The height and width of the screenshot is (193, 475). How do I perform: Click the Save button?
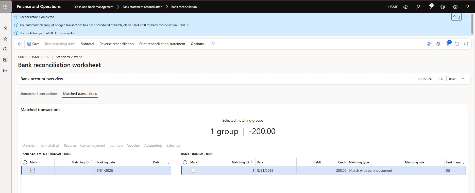click(33, 44)
